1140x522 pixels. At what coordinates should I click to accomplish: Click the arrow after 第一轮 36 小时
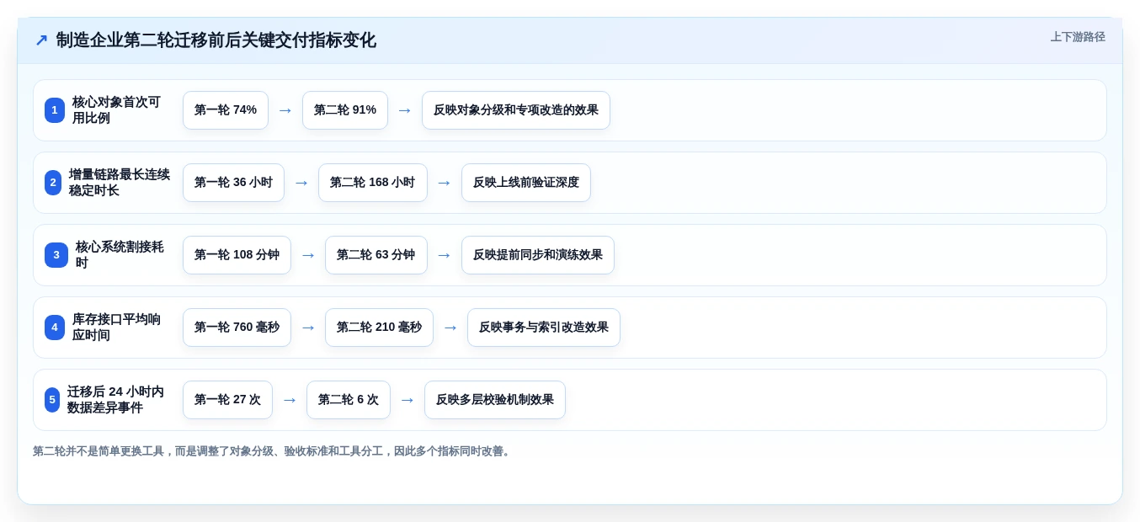301,183
